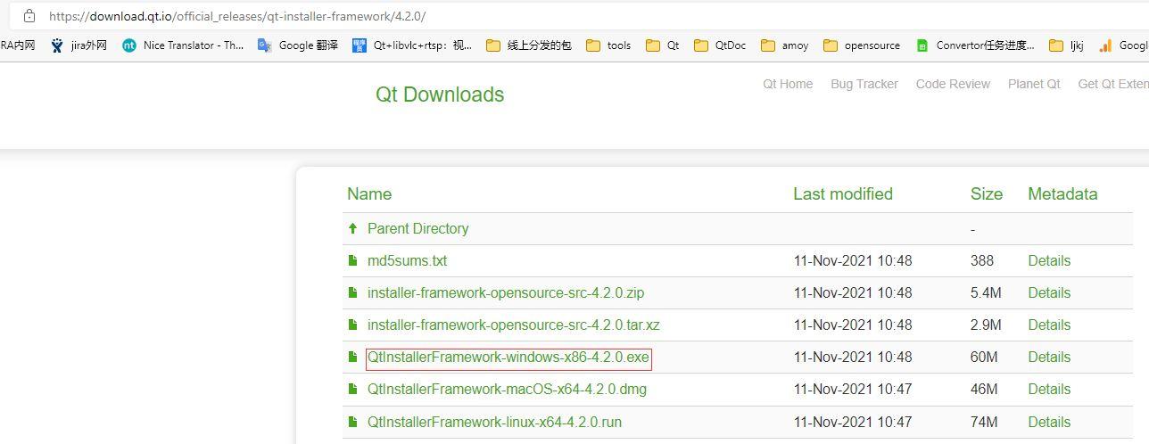This screenshot has width=1149, height=444.
Task: Click the 388 size value
Action: coord(982,261)
